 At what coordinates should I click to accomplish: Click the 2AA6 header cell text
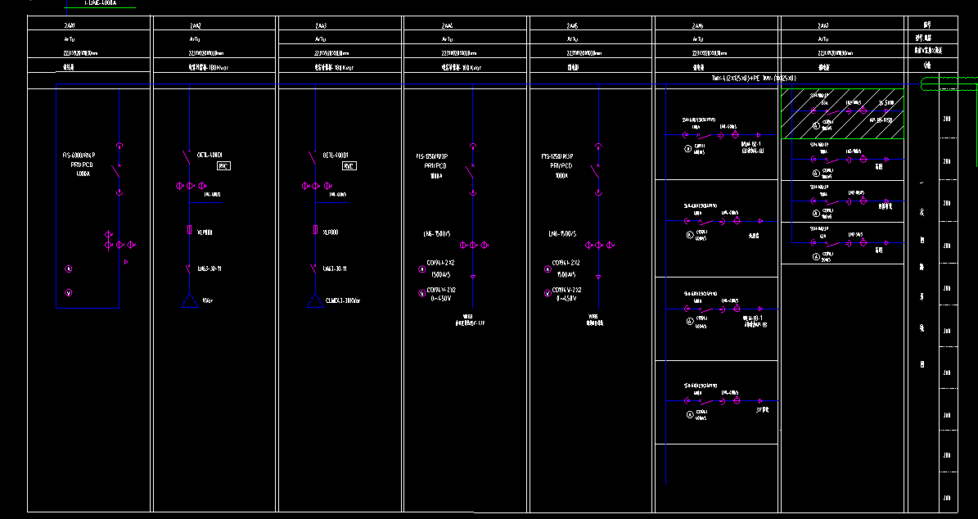[697, 25]
